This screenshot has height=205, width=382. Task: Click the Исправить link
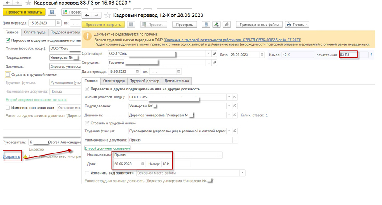click(x=11, y=156)
